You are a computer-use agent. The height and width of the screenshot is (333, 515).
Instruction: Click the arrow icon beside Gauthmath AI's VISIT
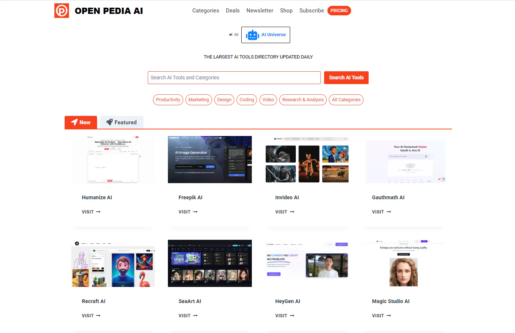coord(389,212)
